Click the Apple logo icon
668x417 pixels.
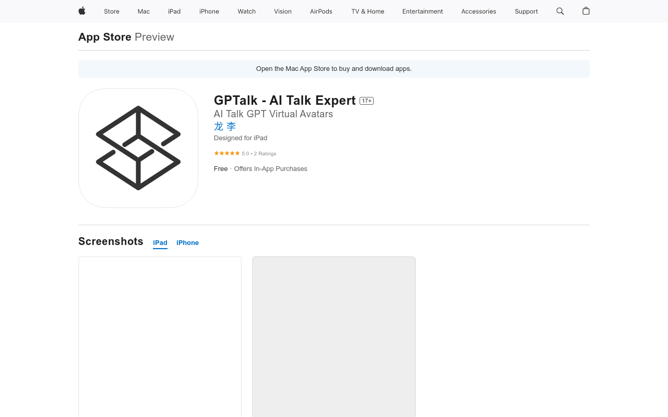click(82, 11)
